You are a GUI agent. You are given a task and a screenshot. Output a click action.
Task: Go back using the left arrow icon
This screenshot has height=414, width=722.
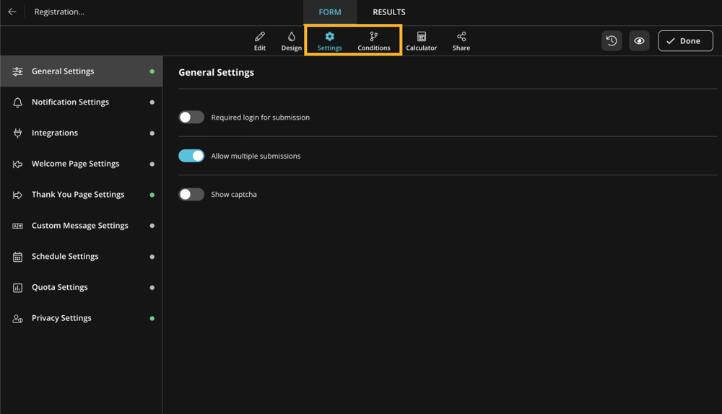click(x=12, y=12)
